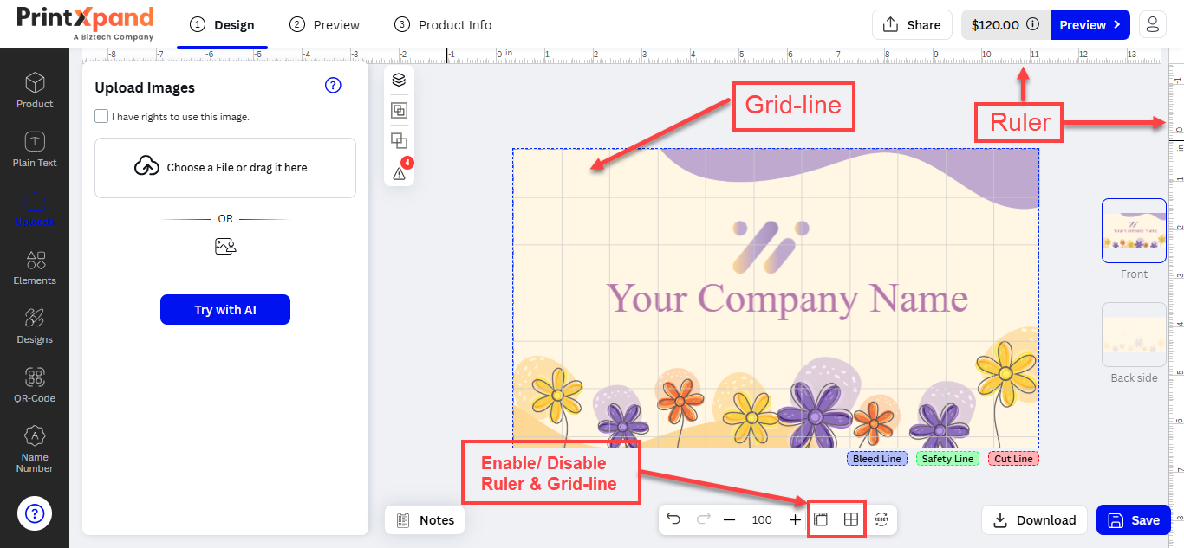Open the layers panel icon
Image resolution: width=1184 pixels, height=548 pixels.
click(x=399, y=81)
